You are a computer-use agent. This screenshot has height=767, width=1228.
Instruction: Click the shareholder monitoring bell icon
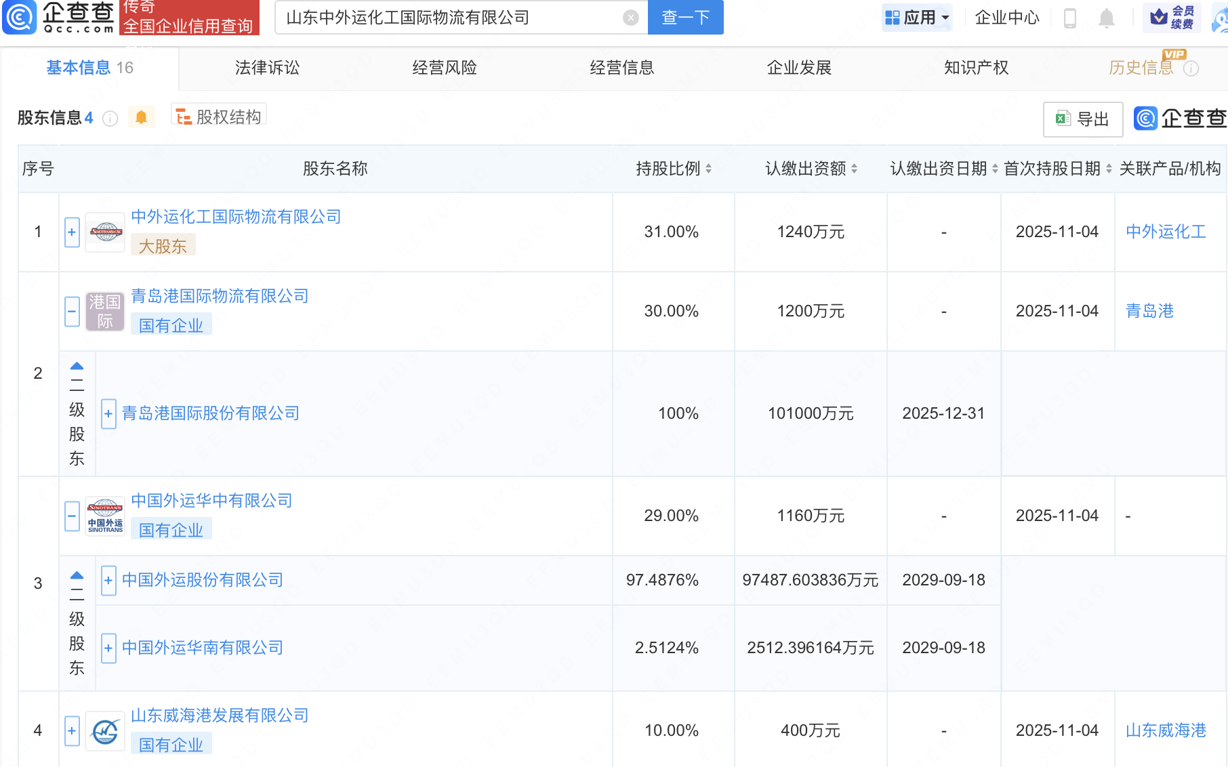click(141, 117)
